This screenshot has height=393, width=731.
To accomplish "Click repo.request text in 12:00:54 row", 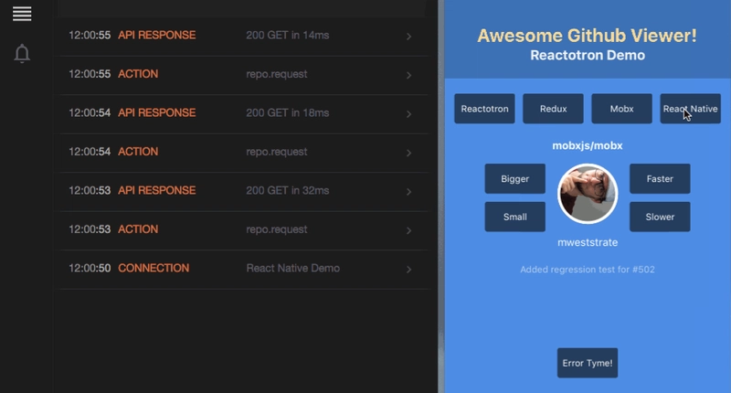I will pyautogui.click(x=277, y=152).
